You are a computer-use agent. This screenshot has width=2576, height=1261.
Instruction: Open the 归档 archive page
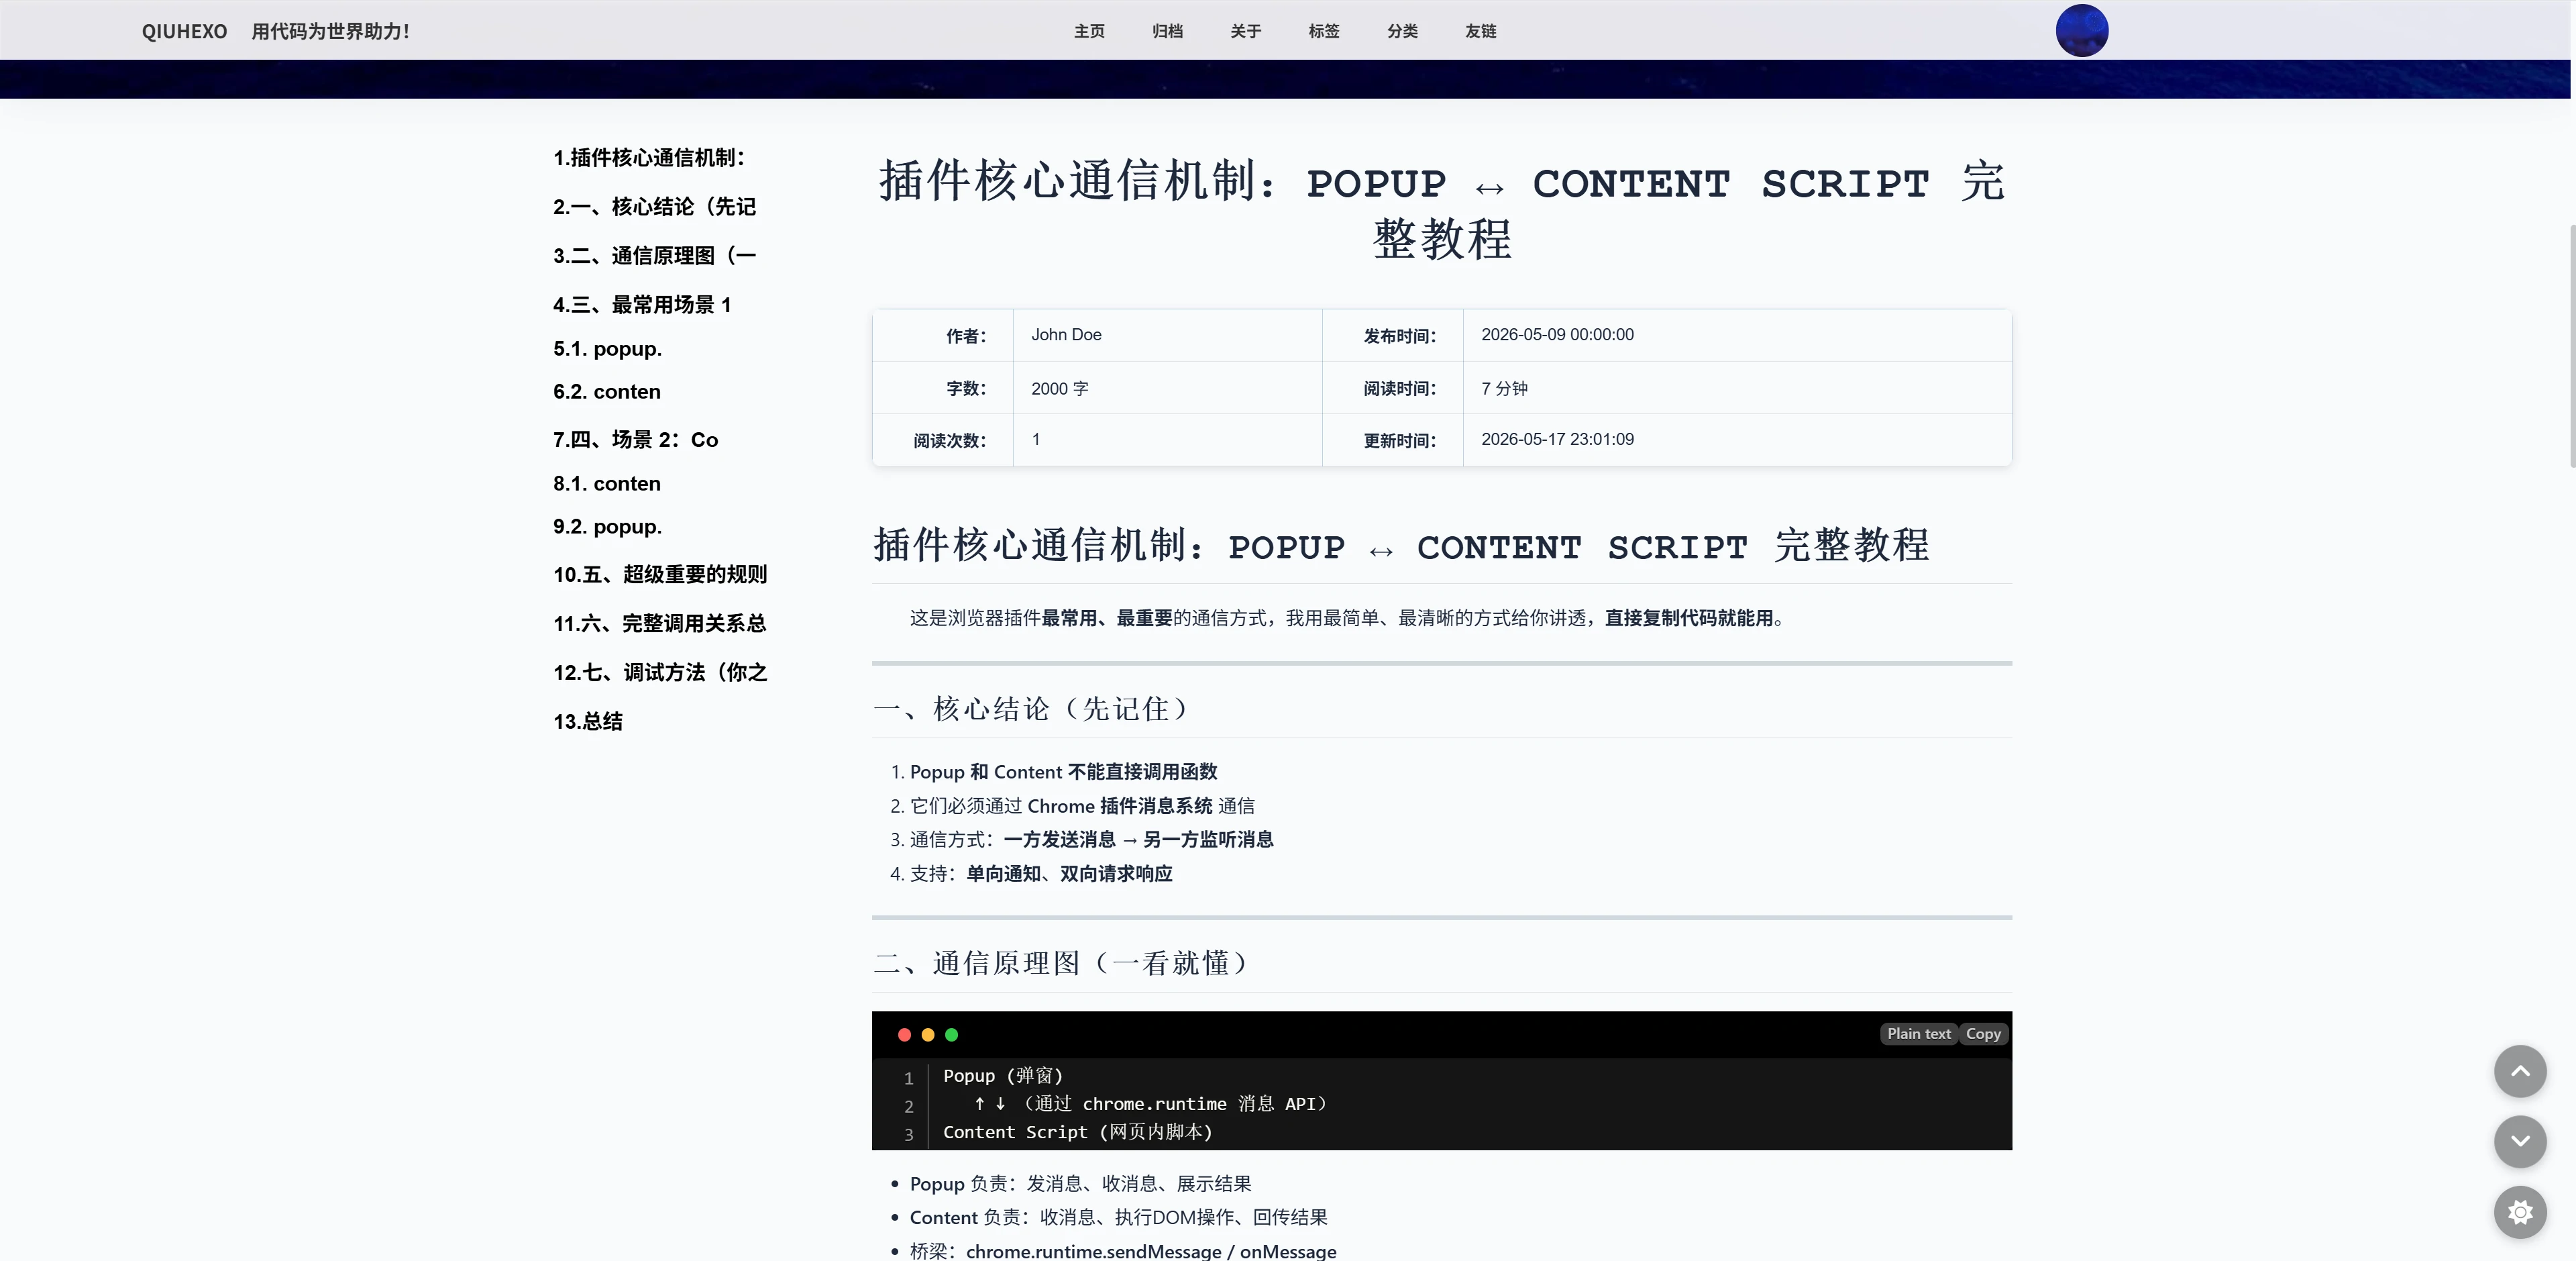pos(1167,31)
